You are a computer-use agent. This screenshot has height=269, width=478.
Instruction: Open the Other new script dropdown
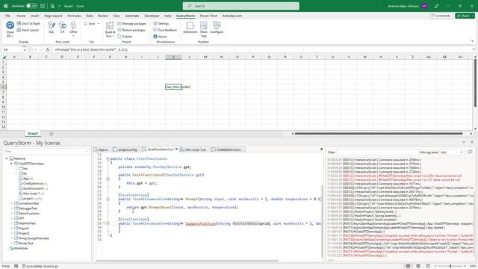[x=73, y=29]
